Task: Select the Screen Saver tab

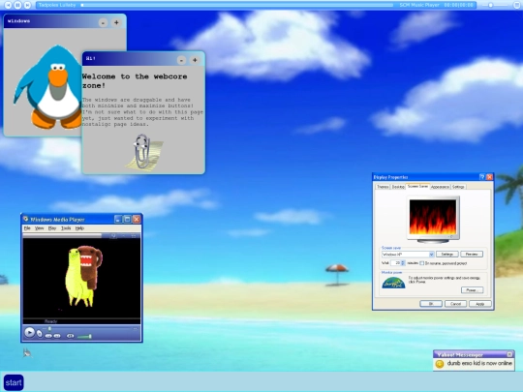Action: pos(417,186)
